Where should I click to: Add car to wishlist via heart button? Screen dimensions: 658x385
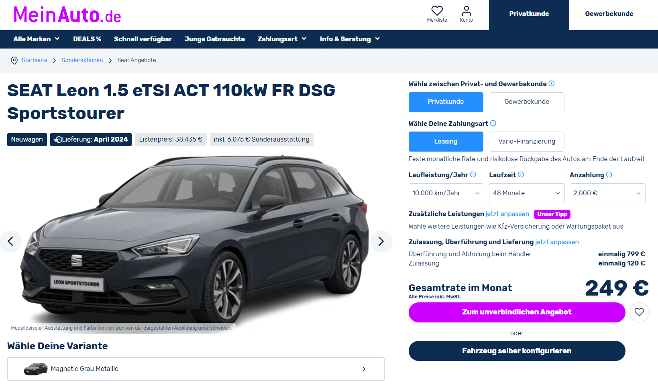click(639, 312)
